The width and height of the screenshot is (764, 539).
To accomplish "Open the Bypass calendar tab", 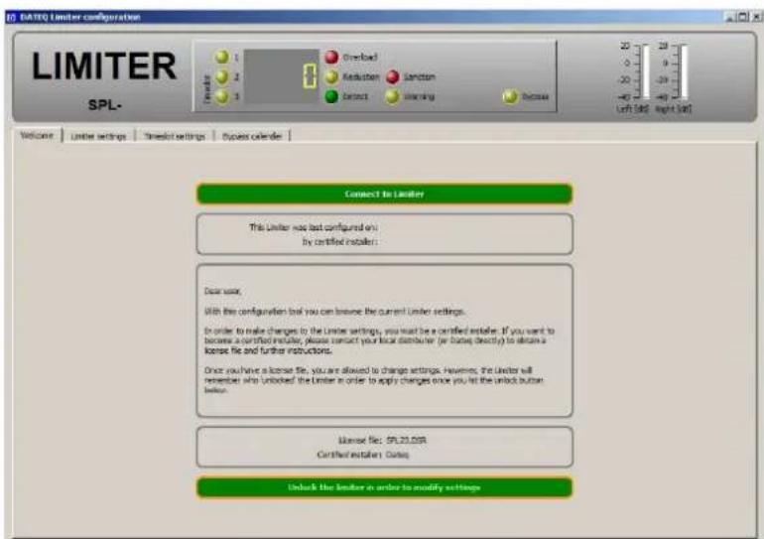I will point(252,136).
